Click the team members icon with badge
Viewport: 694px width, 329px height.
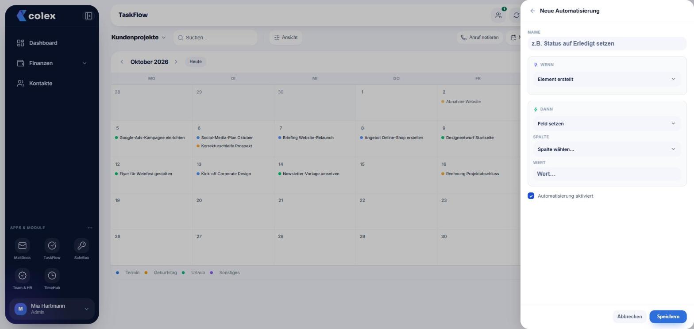point(498,15)
